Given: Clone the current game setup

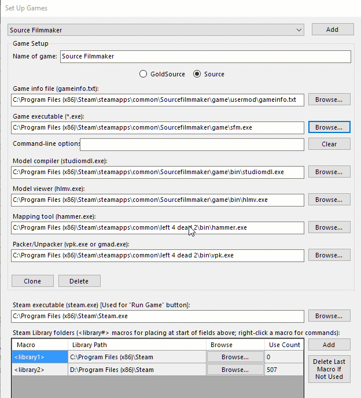Looking at the screenshot, I should [32, 281].
